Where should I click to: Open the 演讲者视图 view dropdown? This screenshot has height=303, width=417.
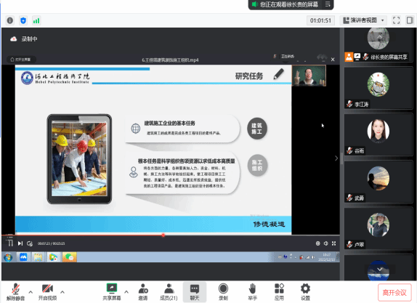click(363, 20)
